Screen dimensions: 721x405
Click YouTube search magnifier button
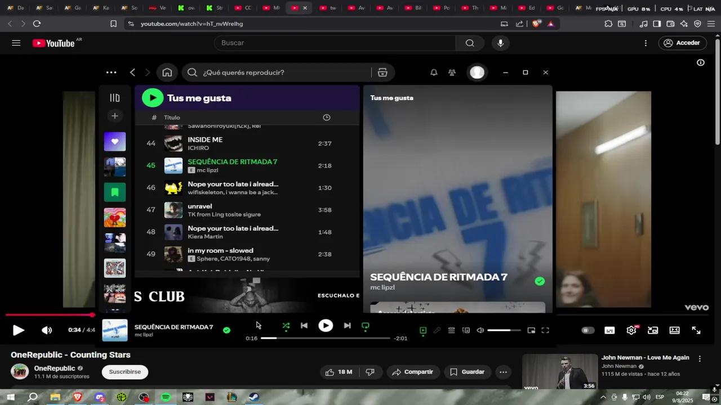tap(470, 43)
